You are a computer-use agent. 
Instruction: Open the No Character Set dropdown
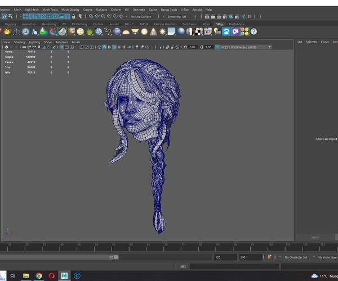297,257
